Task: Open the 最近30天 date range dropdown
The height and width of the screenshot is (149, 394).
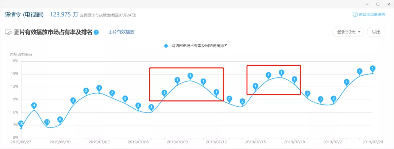Action: pos(348,32)
